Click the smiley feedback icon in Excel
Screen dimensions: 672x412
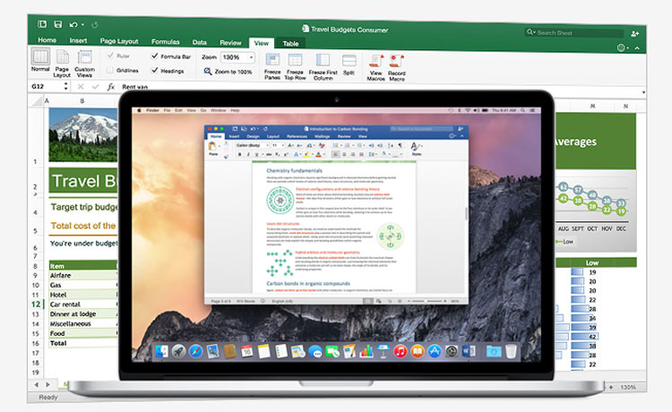621,48
